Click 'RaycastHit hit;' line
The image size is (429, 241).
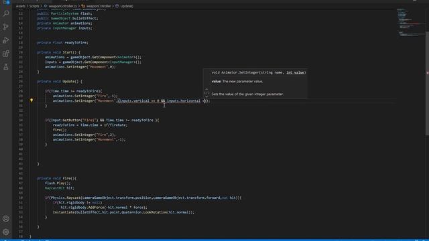pos(60,188)
